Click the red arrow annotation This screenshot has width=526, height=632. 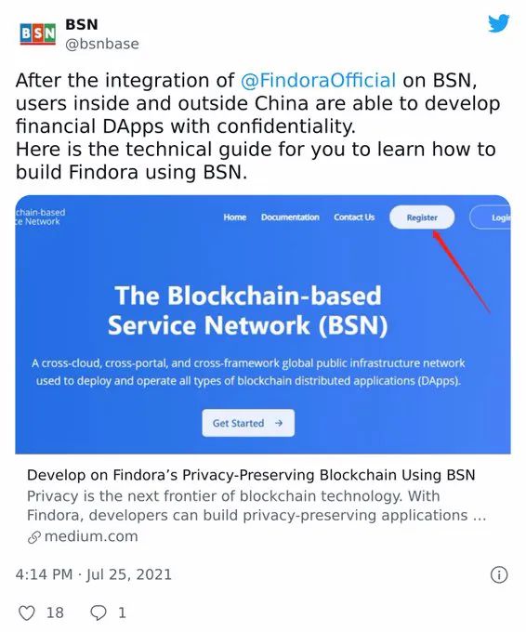(462, 271)
